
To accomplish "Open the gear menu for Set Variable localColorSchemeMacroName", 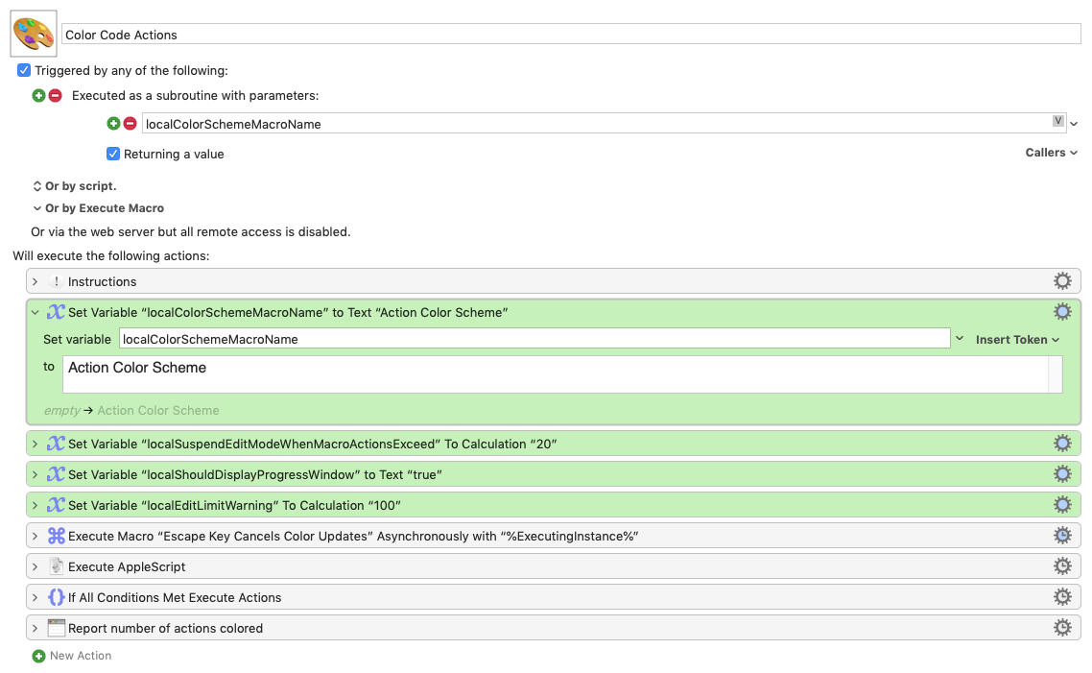I will tap(1062, 311).
